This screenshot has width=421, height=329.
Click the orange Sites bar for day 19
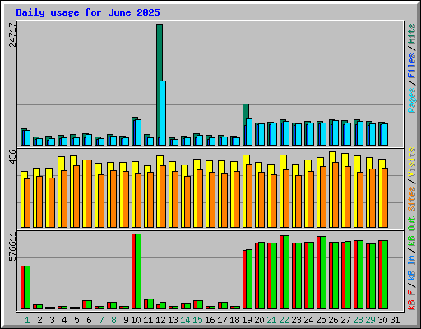[x=249, y=196]
